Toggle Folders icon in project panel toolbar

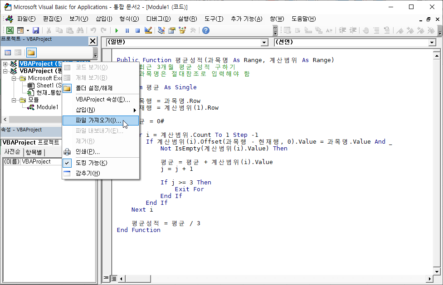point(31,53)
